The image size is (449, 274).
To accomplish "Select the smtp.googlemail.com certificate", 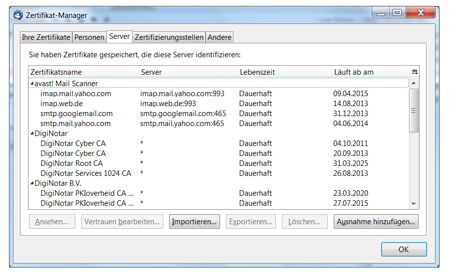I will click(x=76, y=114).
